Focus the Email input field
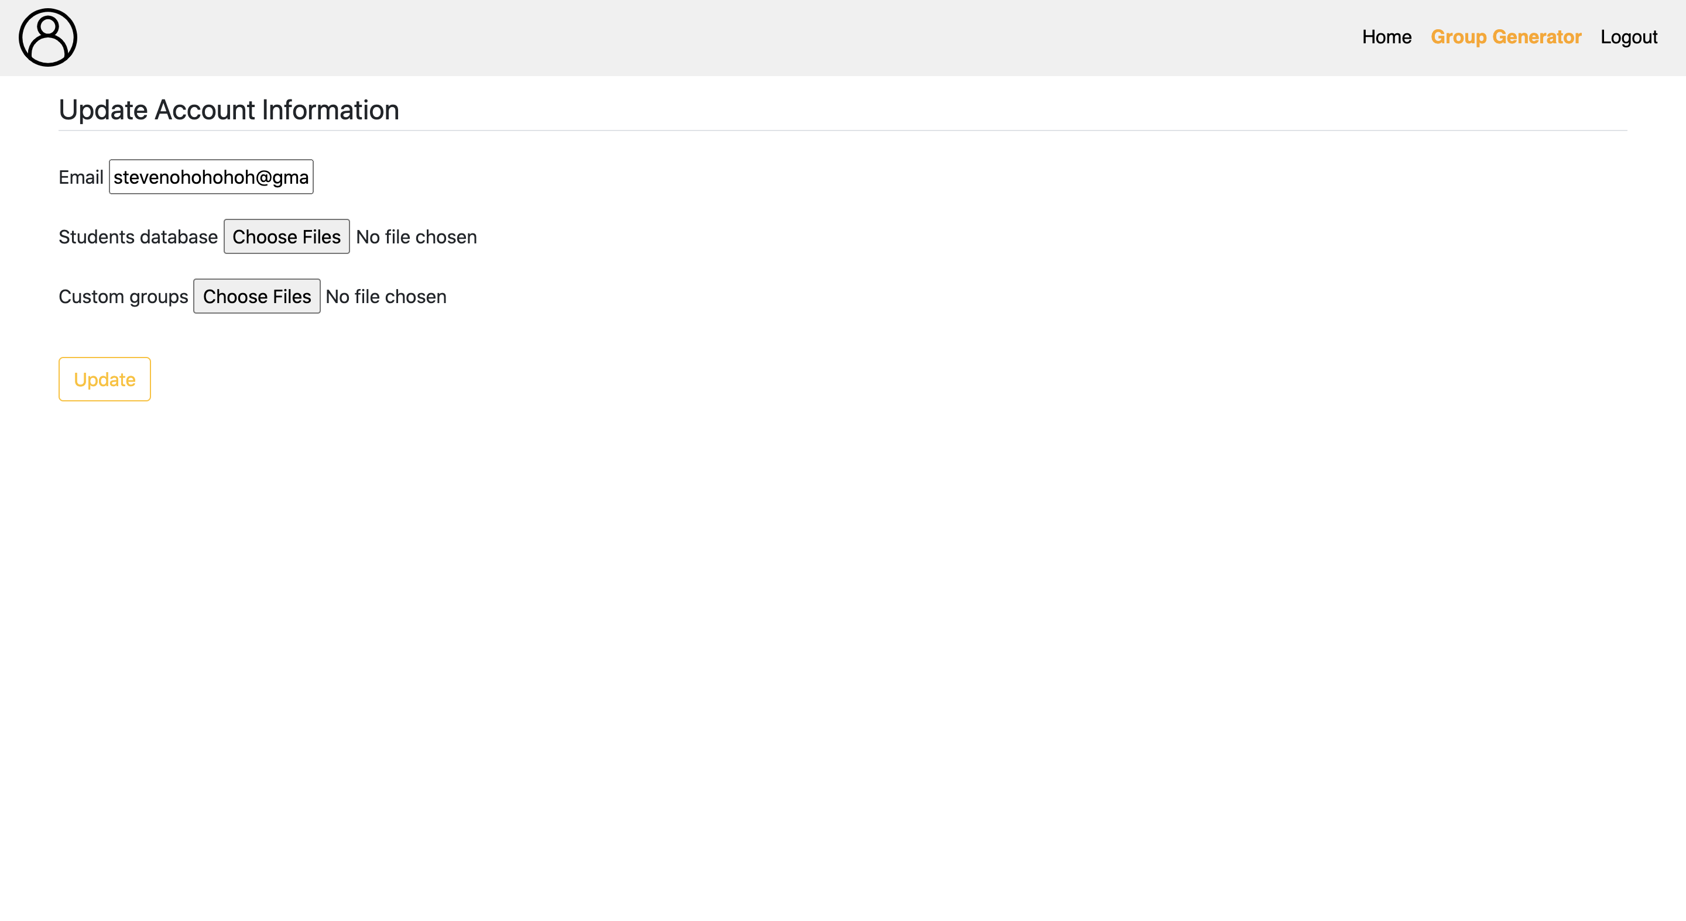This screenshot has height=921, width=1686. tap(211, 177)
